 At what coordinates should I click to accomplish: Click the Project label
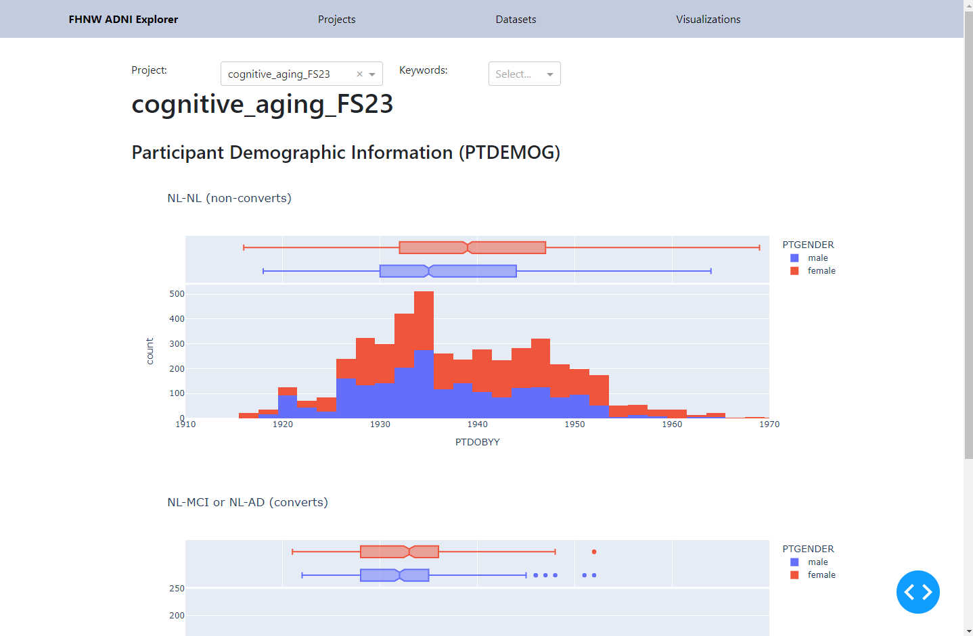coord(150,70)
